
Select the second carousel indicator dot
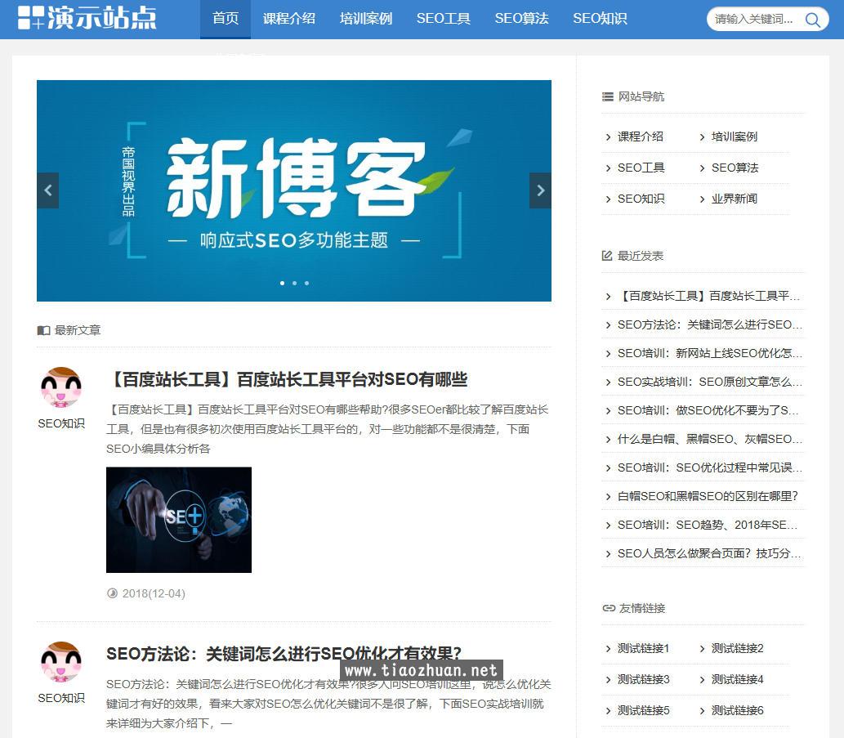point(294,283)
